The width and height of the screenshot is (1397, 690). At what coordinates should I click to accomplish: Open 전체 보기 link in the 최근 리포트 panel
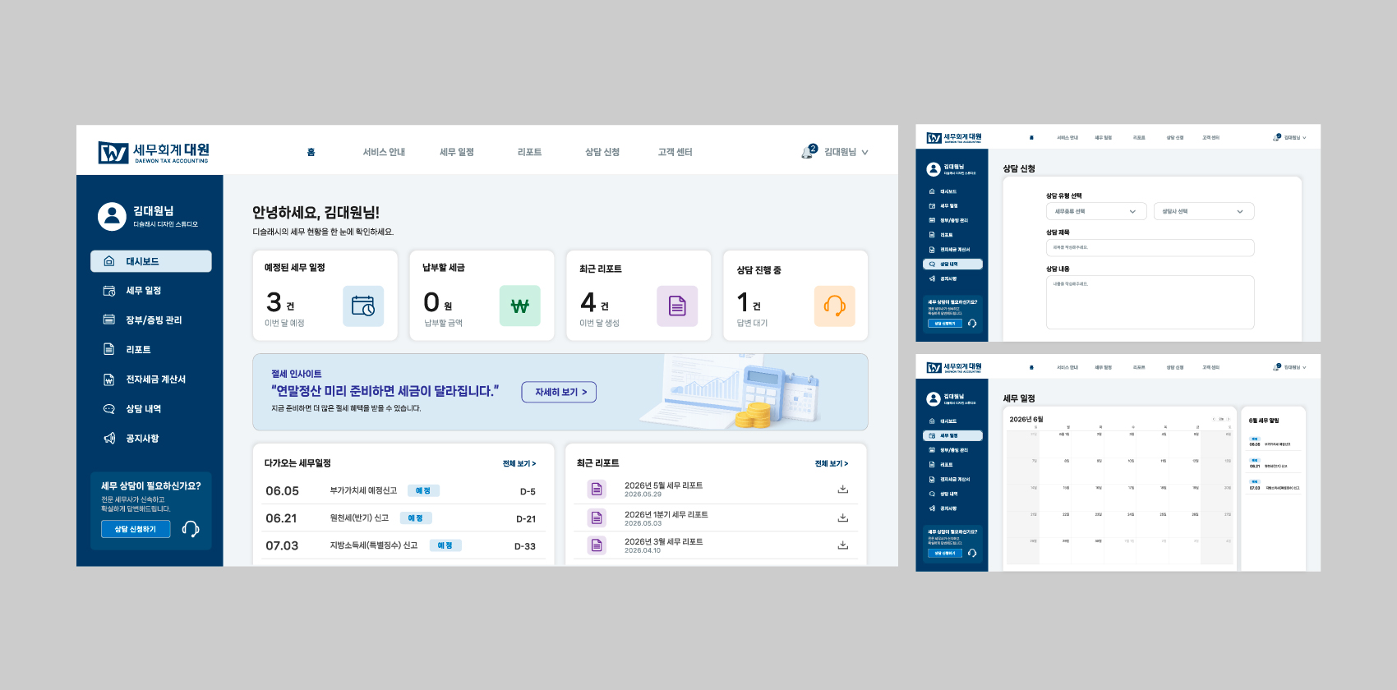(x=832, y=463)
